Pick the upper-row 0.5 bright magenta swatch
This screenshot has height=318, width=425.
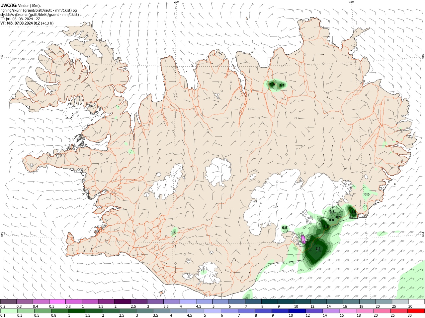[57, 302]
